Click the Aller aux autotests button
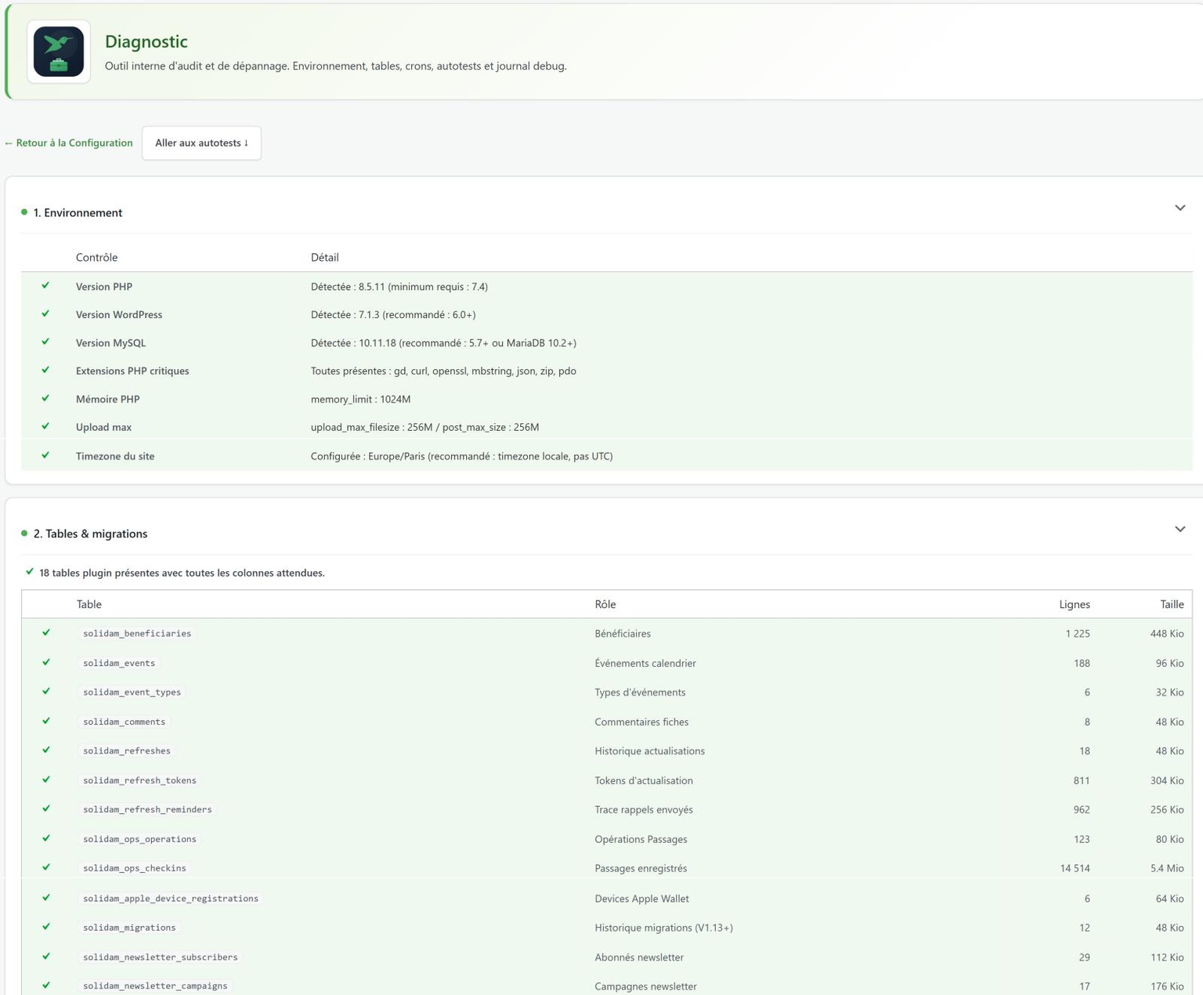The width and height of the screenshot is (1203, 995). coord(201,143)
